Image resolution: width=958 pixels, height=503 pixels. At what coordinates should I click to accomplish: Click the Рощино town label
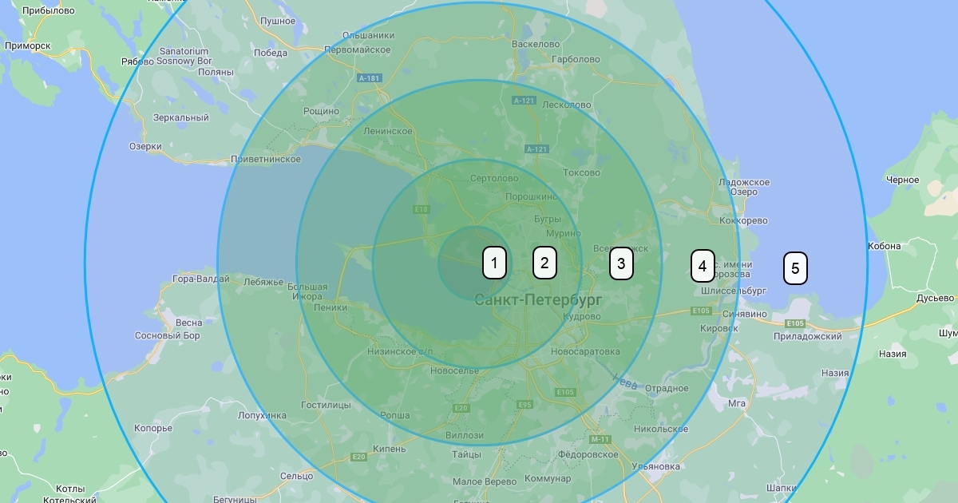click(x=321, y=112)
